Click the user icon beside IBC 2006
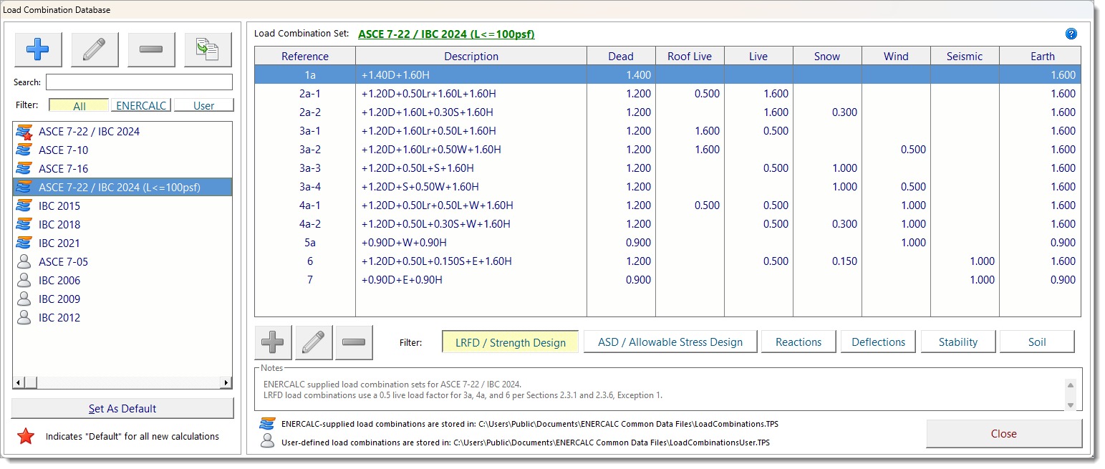Image resolution: width=1105 pixels, height=469 pixels. (25, 281)
